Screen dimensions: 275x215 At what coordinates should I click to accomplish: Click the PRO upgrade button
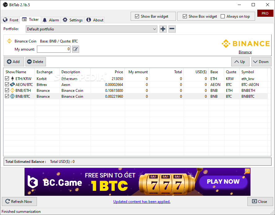click(265, 13)
